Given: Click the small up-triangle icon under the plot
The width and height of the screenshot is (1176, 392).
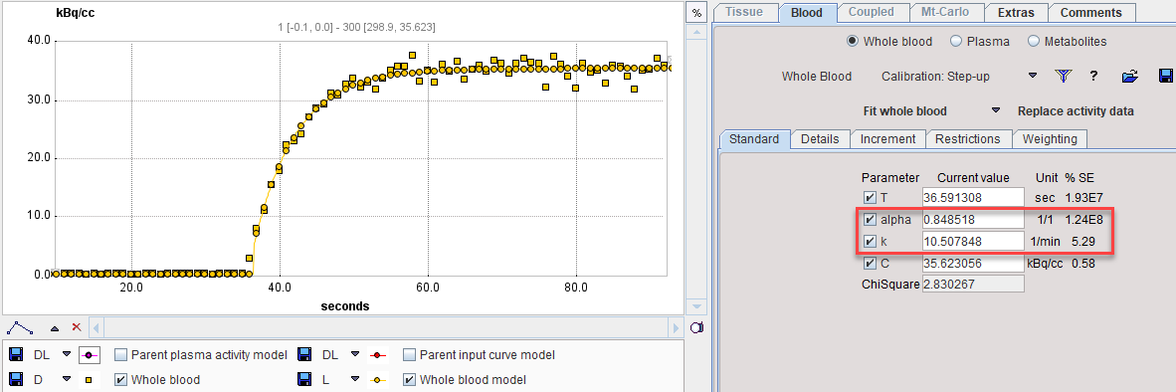Looking at the screenshot, I should point(55,328).
